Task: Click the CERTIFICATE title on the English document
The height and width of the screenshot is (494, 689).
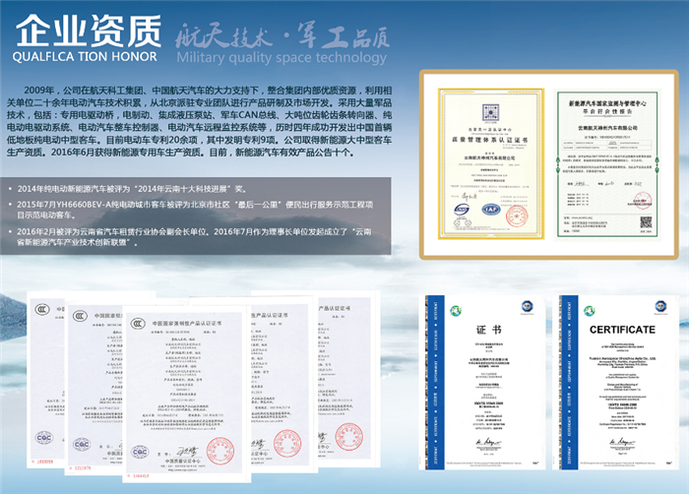Action: (x=622, y=330)
